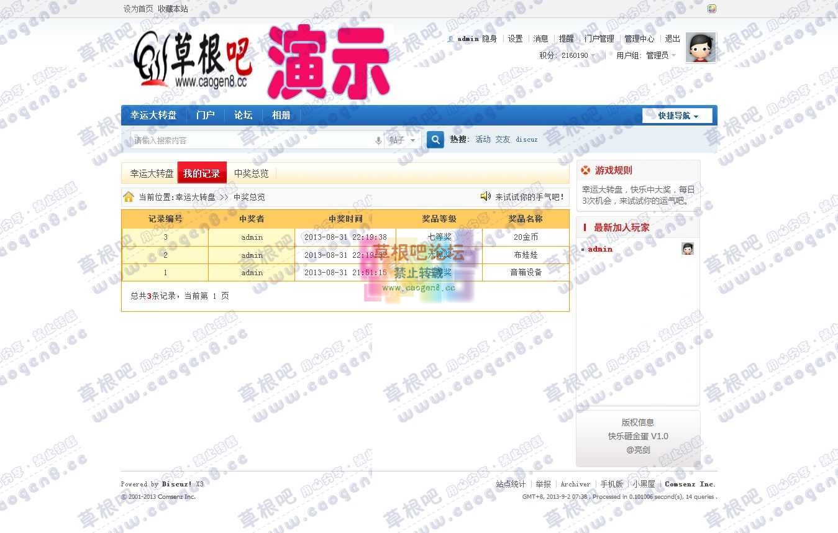
Task: Click the colorful icon at top right
Action: coord(712,9)
